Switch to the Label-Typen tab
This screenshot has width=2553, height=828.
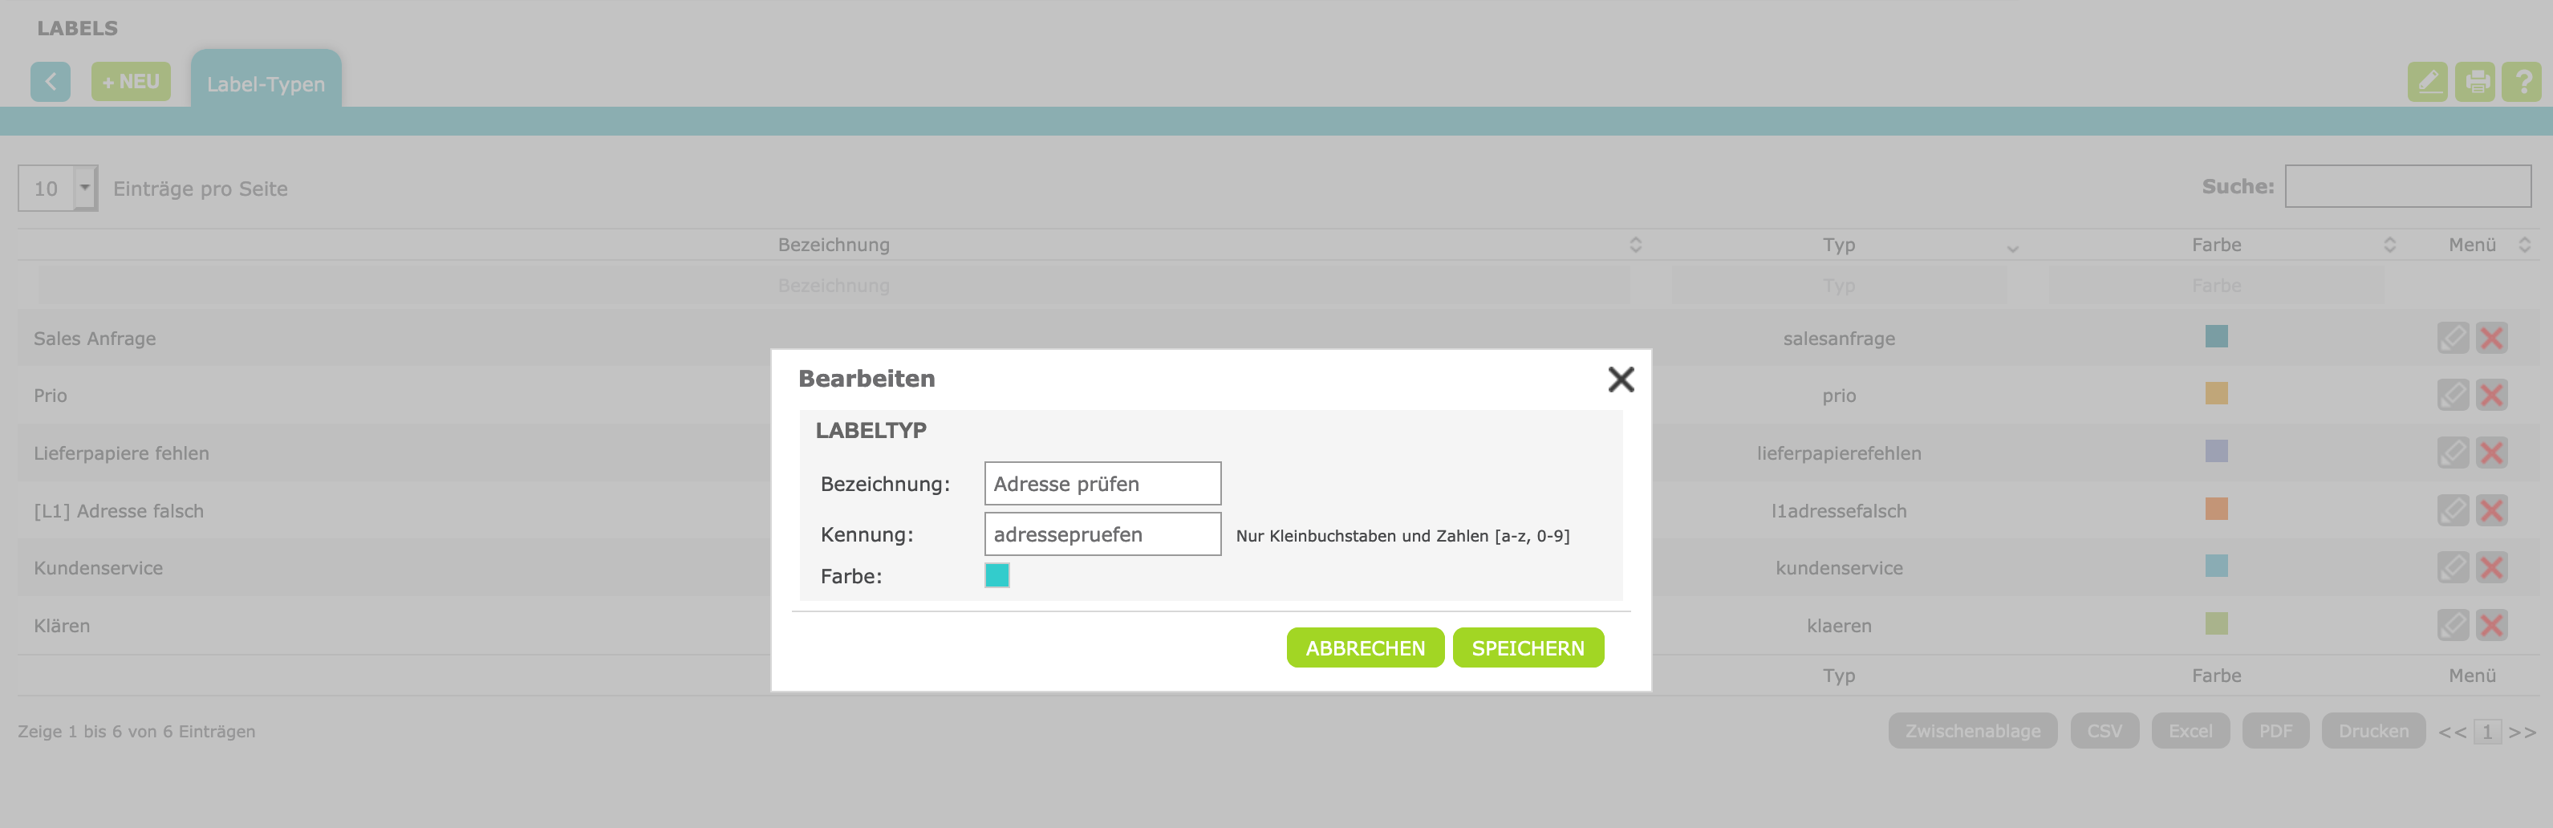(x=266, y=84)
